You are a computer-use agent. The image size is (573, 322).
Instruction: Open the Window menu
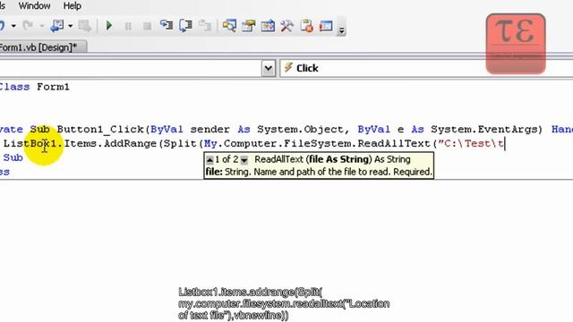(34, 6)
